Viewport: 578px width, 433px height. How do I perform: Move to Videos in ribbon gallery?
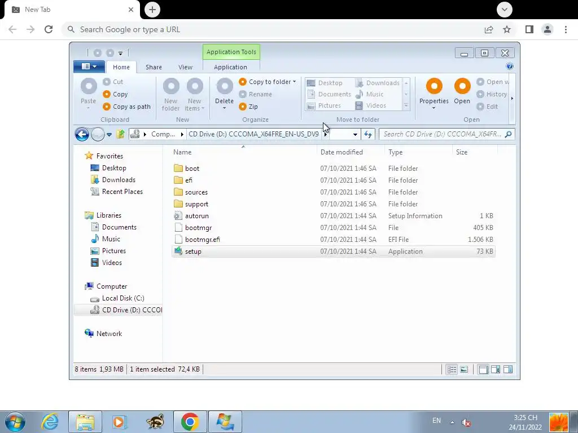370,105
